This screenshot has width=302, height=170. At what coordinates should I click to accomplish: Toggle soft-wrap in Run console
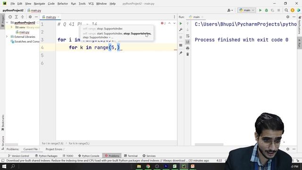pos(188,36)
